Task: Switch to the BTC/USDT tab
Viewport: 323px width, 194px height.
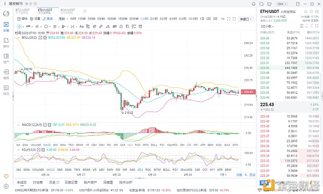Action: pos(23,11)
